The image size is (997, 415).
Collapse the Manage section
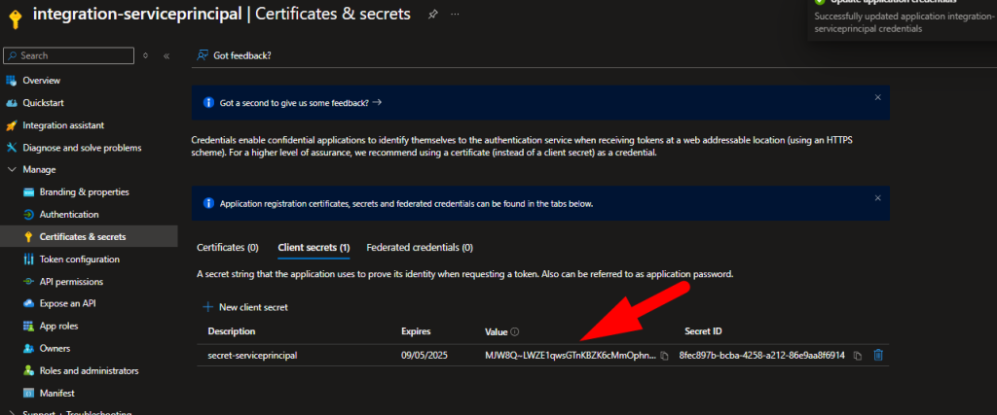[x=12, y=170]
